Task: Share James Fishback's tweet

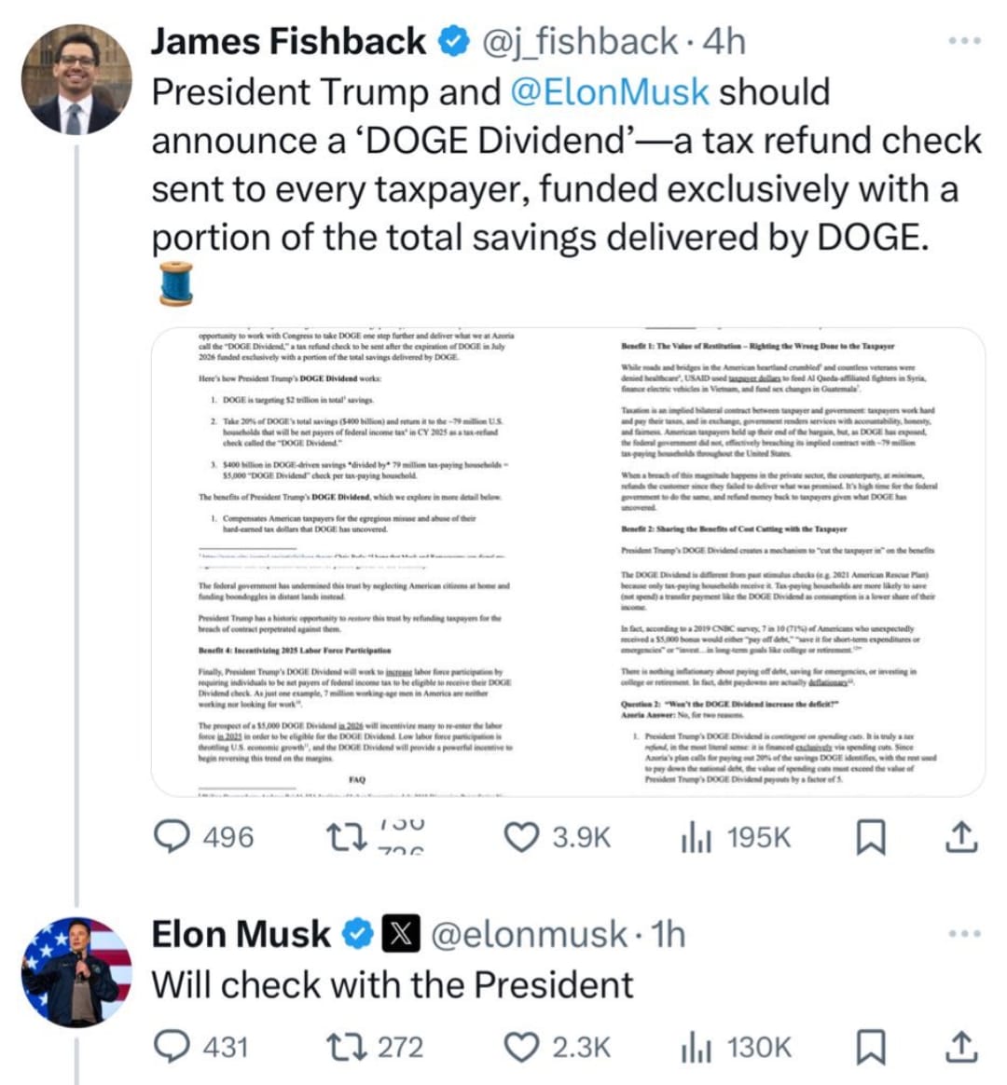Action: tap(960, 838)
